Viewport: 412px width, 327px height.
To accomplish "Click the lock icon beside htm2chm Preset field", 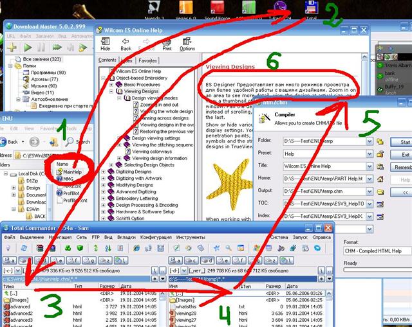I will [x=380, y=154].
